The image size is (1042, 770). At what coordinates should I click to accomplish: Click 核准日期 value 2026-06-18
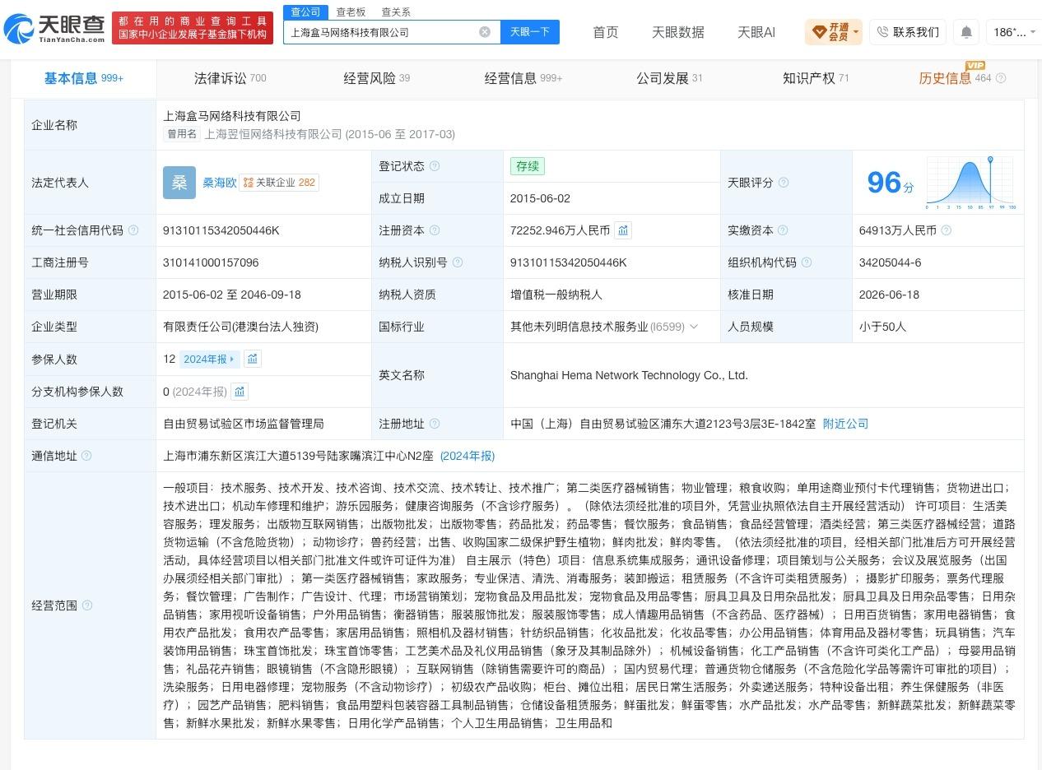pyautogui.click(x=889, y=295)
